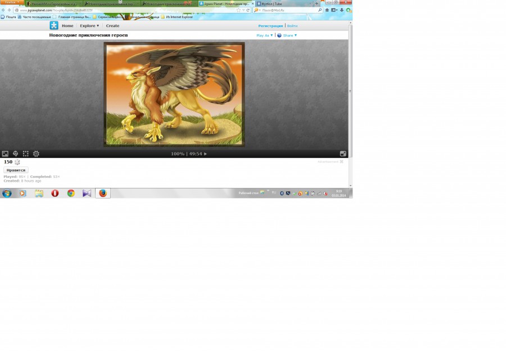Click the Рабочий стол taskbar toolbar label
This screenshot has height=351, width=506.
(x=249, y=193)
